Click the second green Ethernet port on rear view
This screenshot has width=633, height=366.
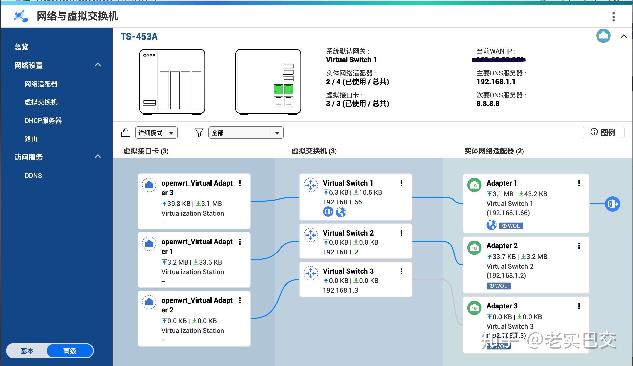pyautogui.click(x=289, y=89)
